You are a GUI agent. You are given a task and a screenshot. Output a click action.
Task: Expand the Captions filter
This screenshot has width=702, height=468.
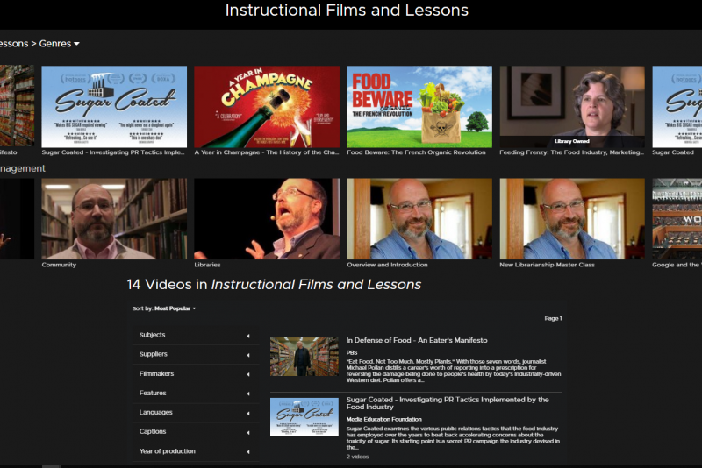[195, 432]
